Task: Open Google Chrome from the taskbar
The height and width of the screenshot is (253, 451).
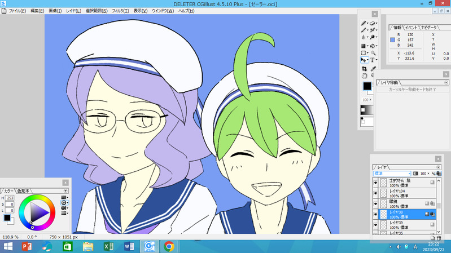Action: tap(169, 246)
